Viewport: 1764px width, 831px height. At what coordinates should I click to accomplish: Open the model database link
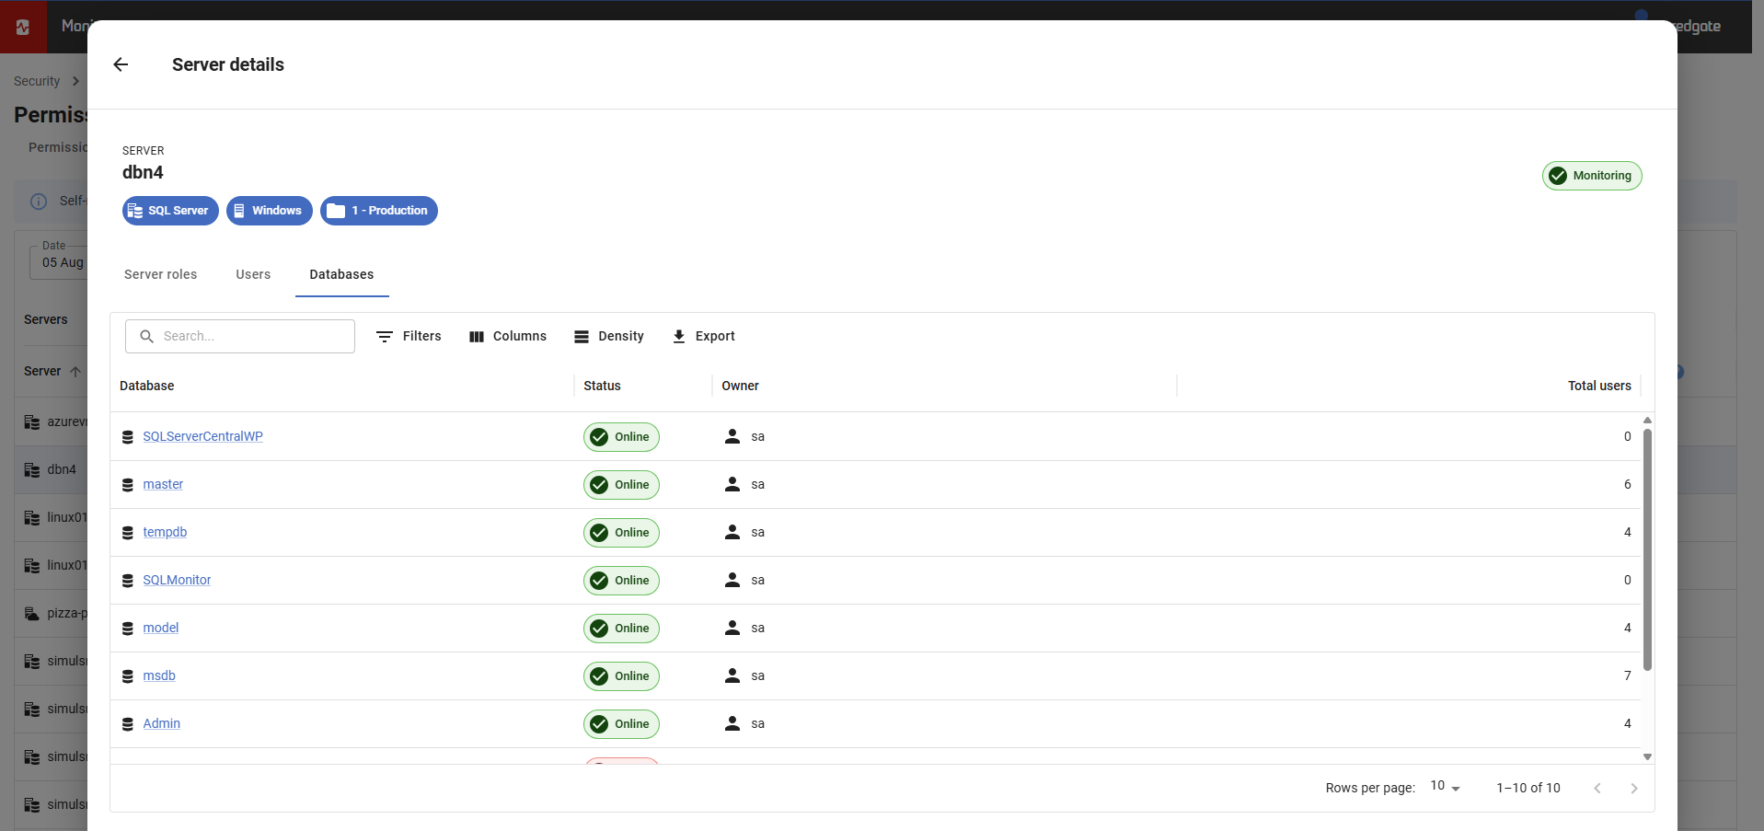coord(161,628)
